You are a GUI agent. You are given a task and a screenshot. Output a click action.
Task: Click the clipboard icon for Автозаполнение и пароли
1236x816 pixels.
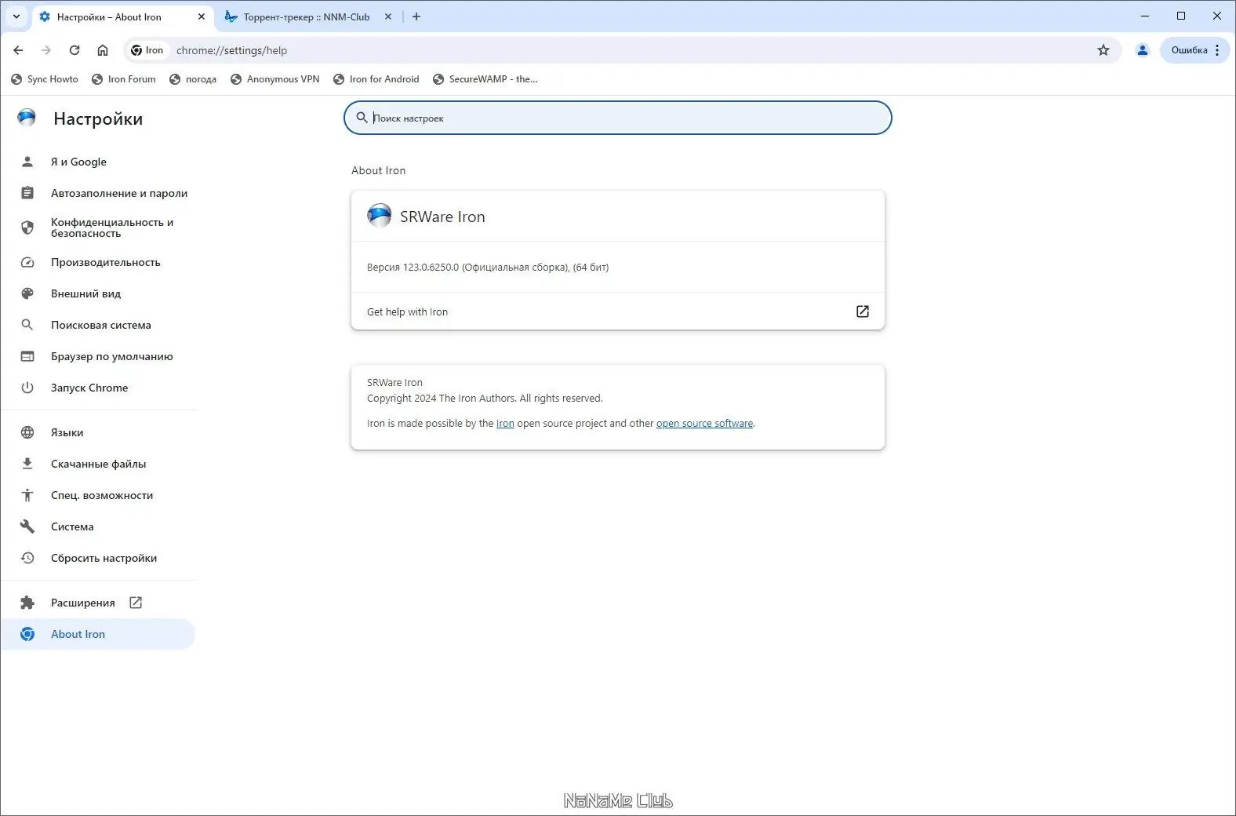[x=27, y=193]
